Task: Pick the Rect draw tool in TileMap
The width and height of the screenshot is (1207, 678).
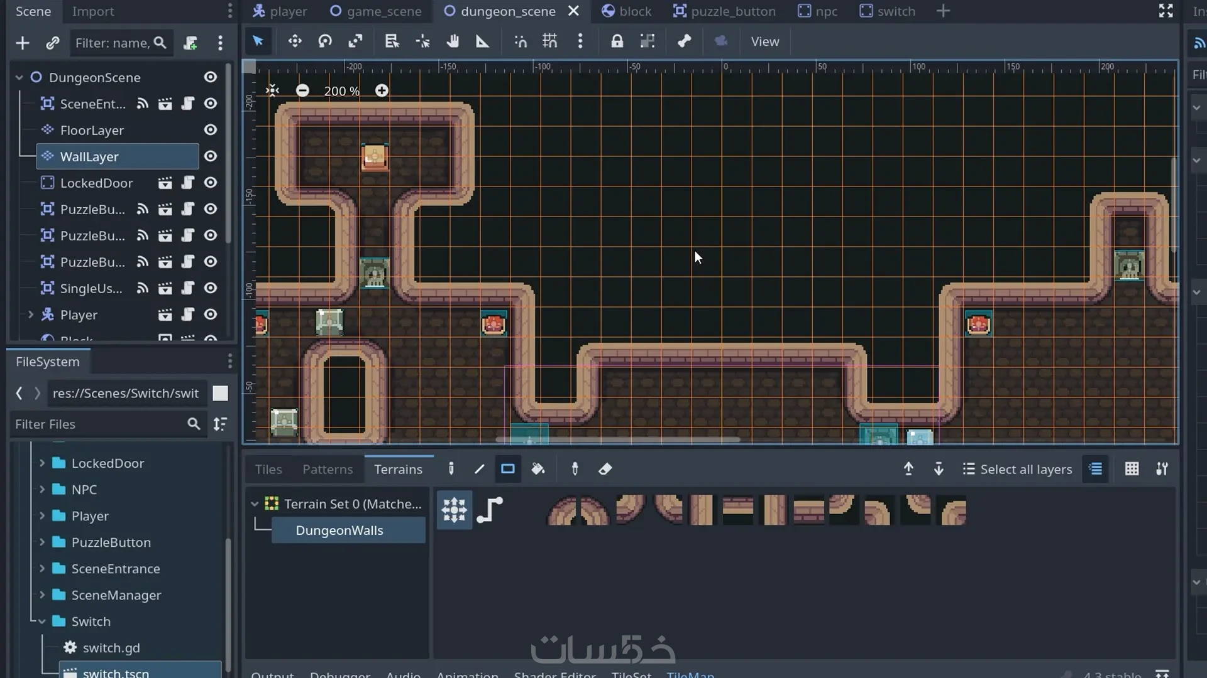Action: pyautogui.click(x=507, y=469)
